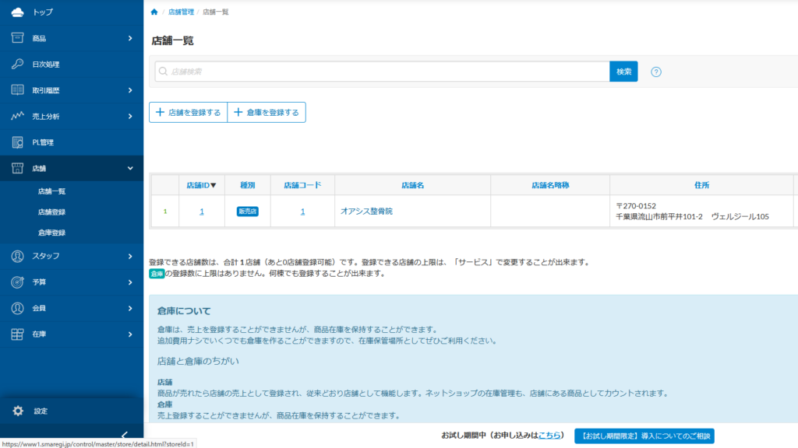Collapse the 店舗 menu section

[x=130, y=168]
